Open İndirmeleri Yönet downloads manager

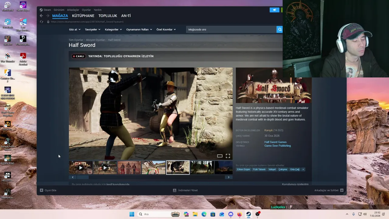click(x=185, y=190)
